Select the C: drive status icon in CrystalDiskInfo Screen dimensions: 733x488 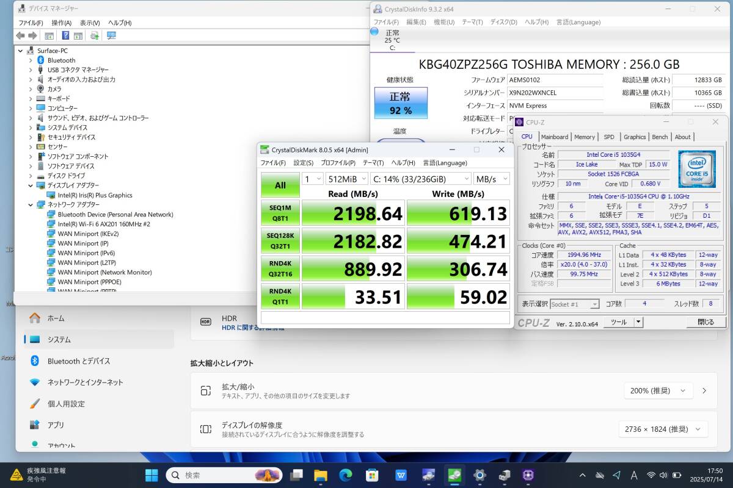pos(375,31)
